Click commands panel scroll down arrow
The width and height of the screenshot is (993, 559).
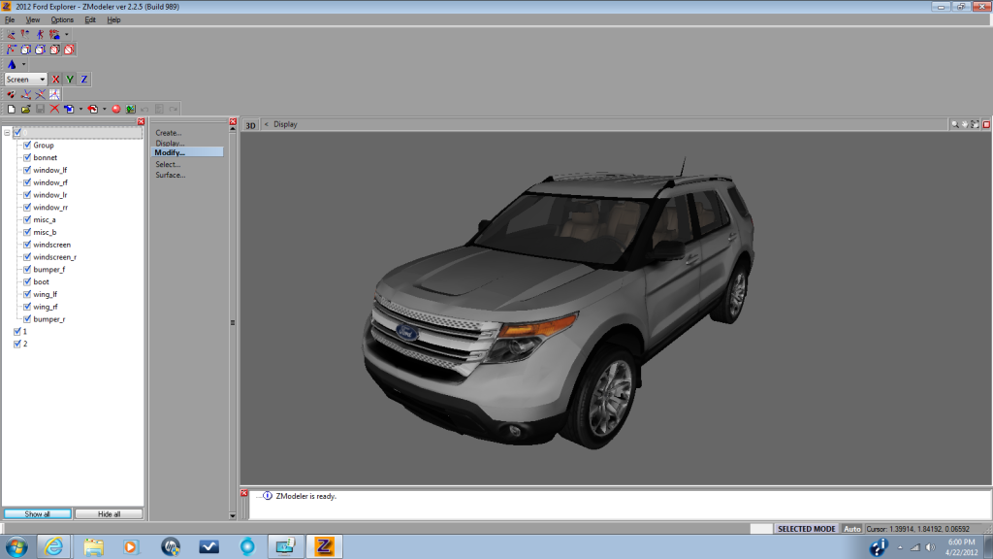(x=233, y=516)
